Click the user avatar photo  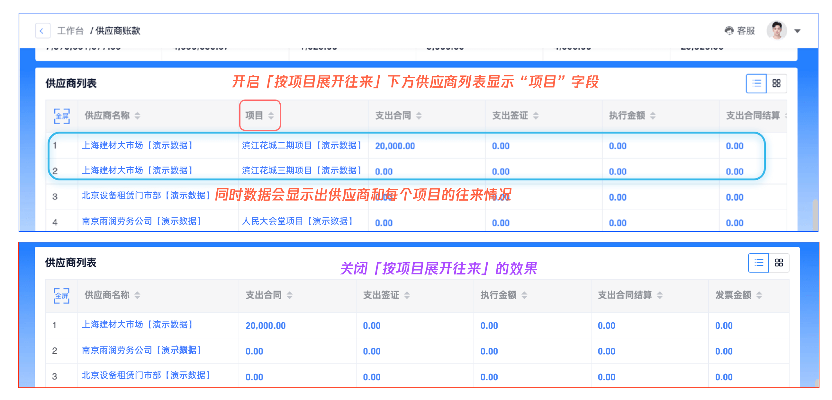tap(776, 30)
